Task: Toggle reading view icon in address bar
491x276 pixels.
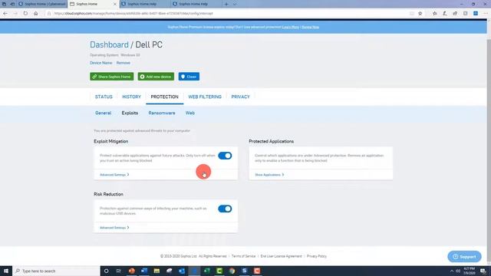Action: click(412, 14)
